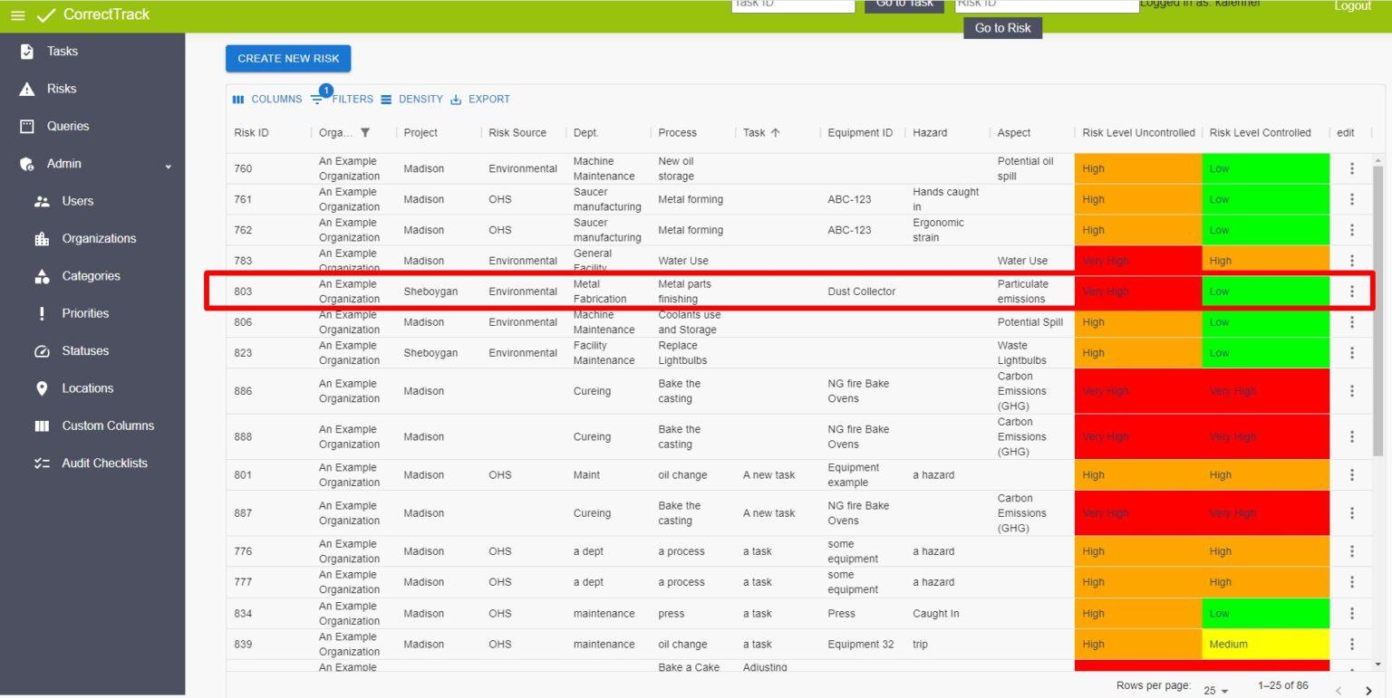This screenshot has width=1392, height=698.
Task: Collapse the Admin sidebar section
Action: (168, 165)
